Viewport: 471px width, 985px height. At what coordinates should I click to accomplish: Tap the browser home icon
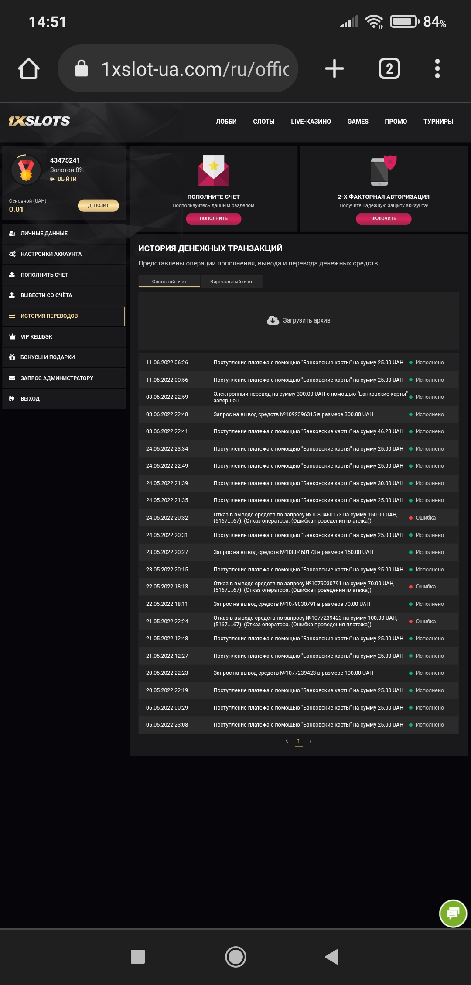click(x=29, y=69)
